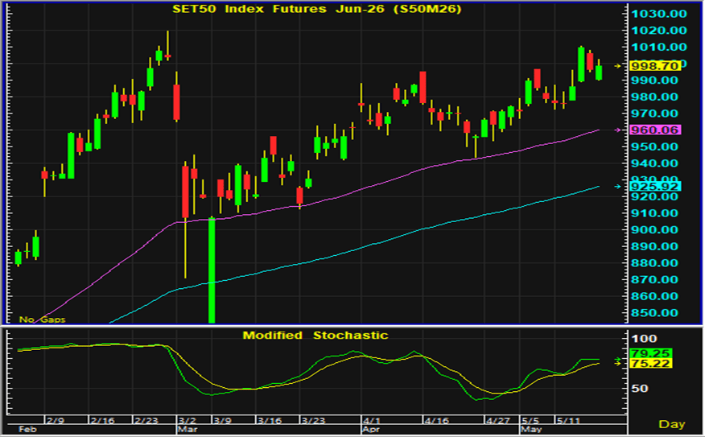Click the 890.00 price axis label
This screenshot has width=705, height=437.
tap(654, 247)
